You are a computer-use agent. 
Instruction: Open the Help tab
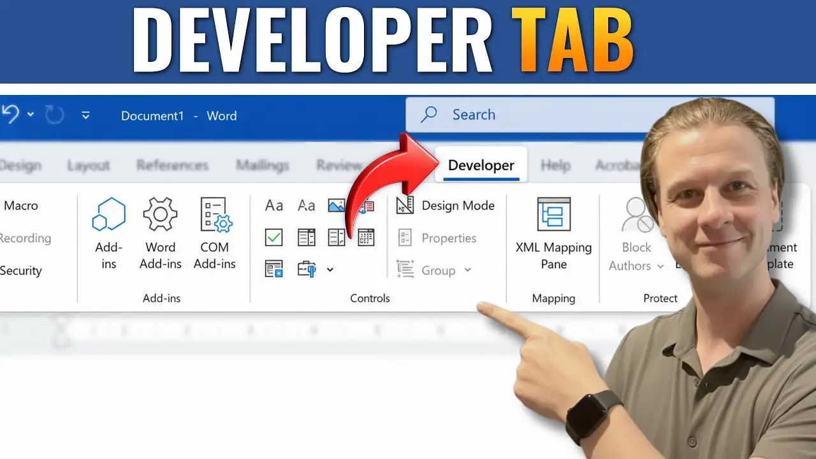[x=555, y=166]
